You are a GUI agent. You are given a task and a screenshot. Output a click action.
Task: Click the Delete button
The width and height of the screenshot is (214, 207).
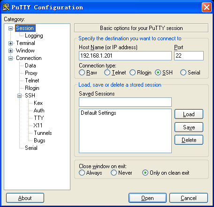(x=189, y=140)
